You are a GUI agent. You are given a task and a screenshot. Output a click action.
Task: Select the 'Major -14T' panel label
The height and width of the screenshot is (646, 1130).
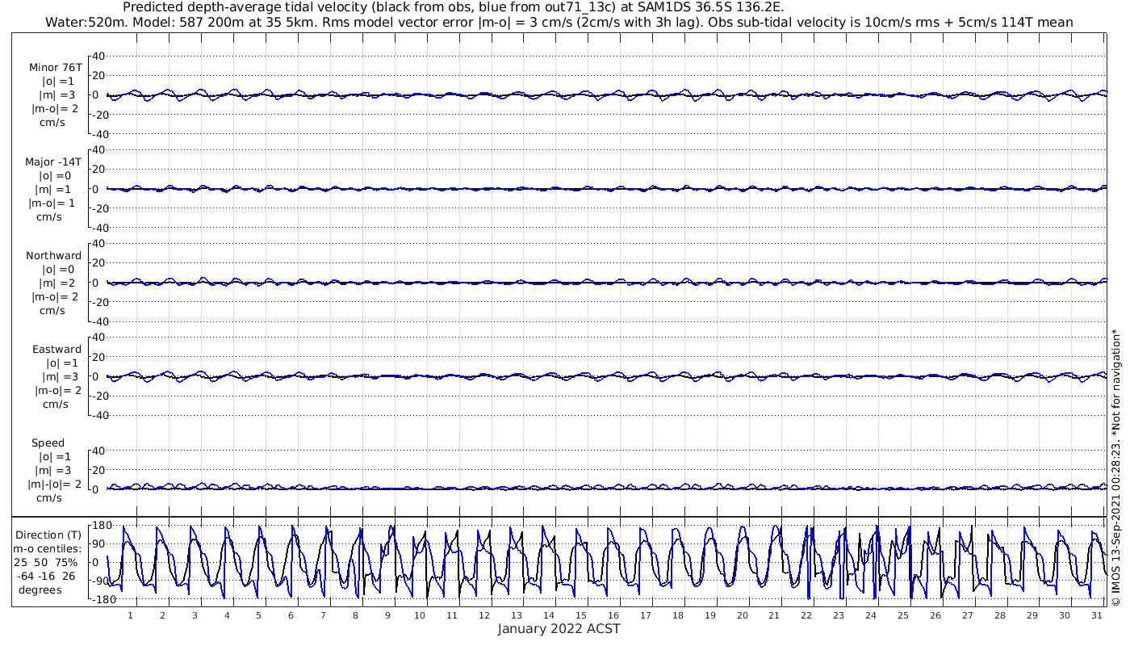[x=53, y=162]
